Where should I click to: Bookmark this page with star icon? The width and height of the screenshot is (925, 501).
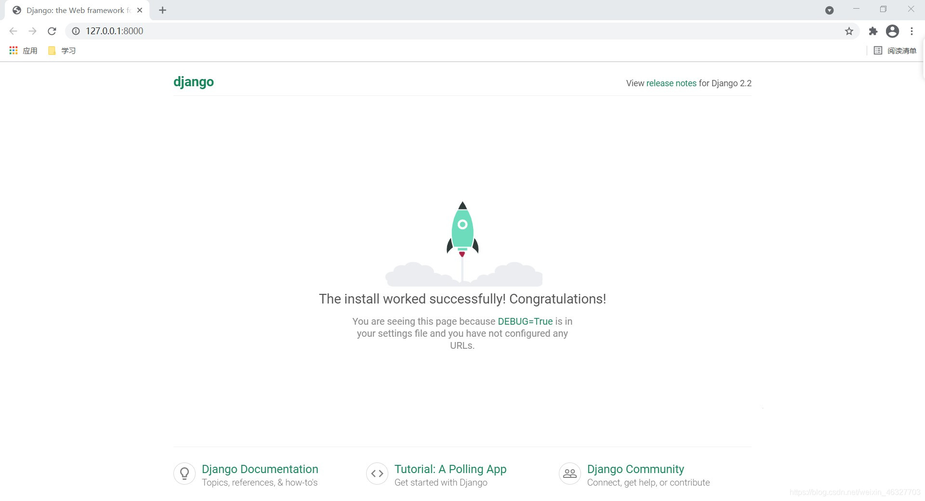click(849, 31)
